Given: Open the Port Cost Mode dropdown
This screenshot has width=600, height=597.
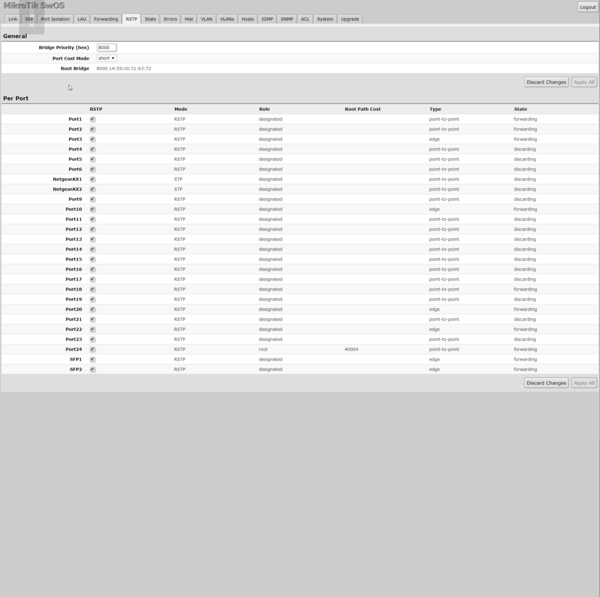Looking at the screenshot, I should [x=107, y=58].
